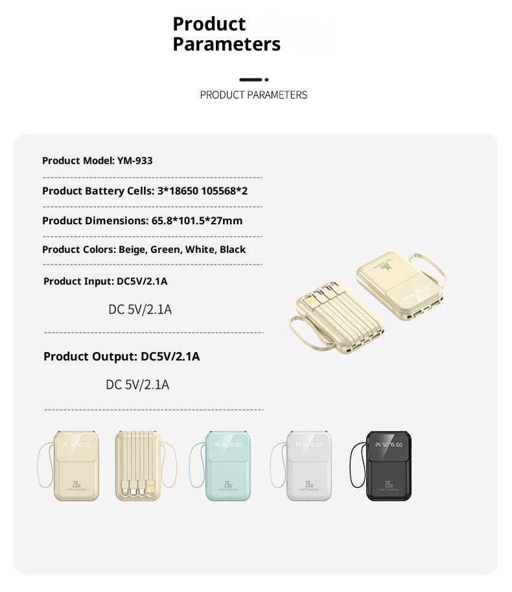Viewport: 512px width, 592px height.
Task: Click the black dash divider under the heading
Action: click(253, 80)
